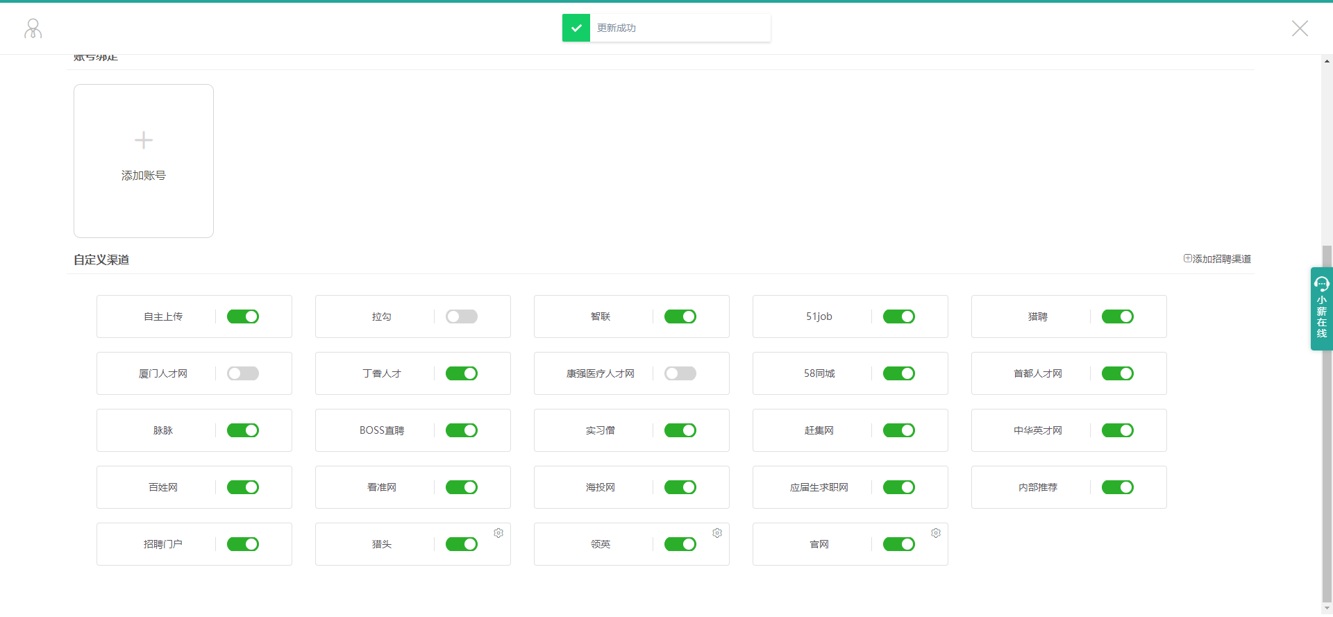
Task: Open the user profile avatar icon
Action: tap(33, 28)
